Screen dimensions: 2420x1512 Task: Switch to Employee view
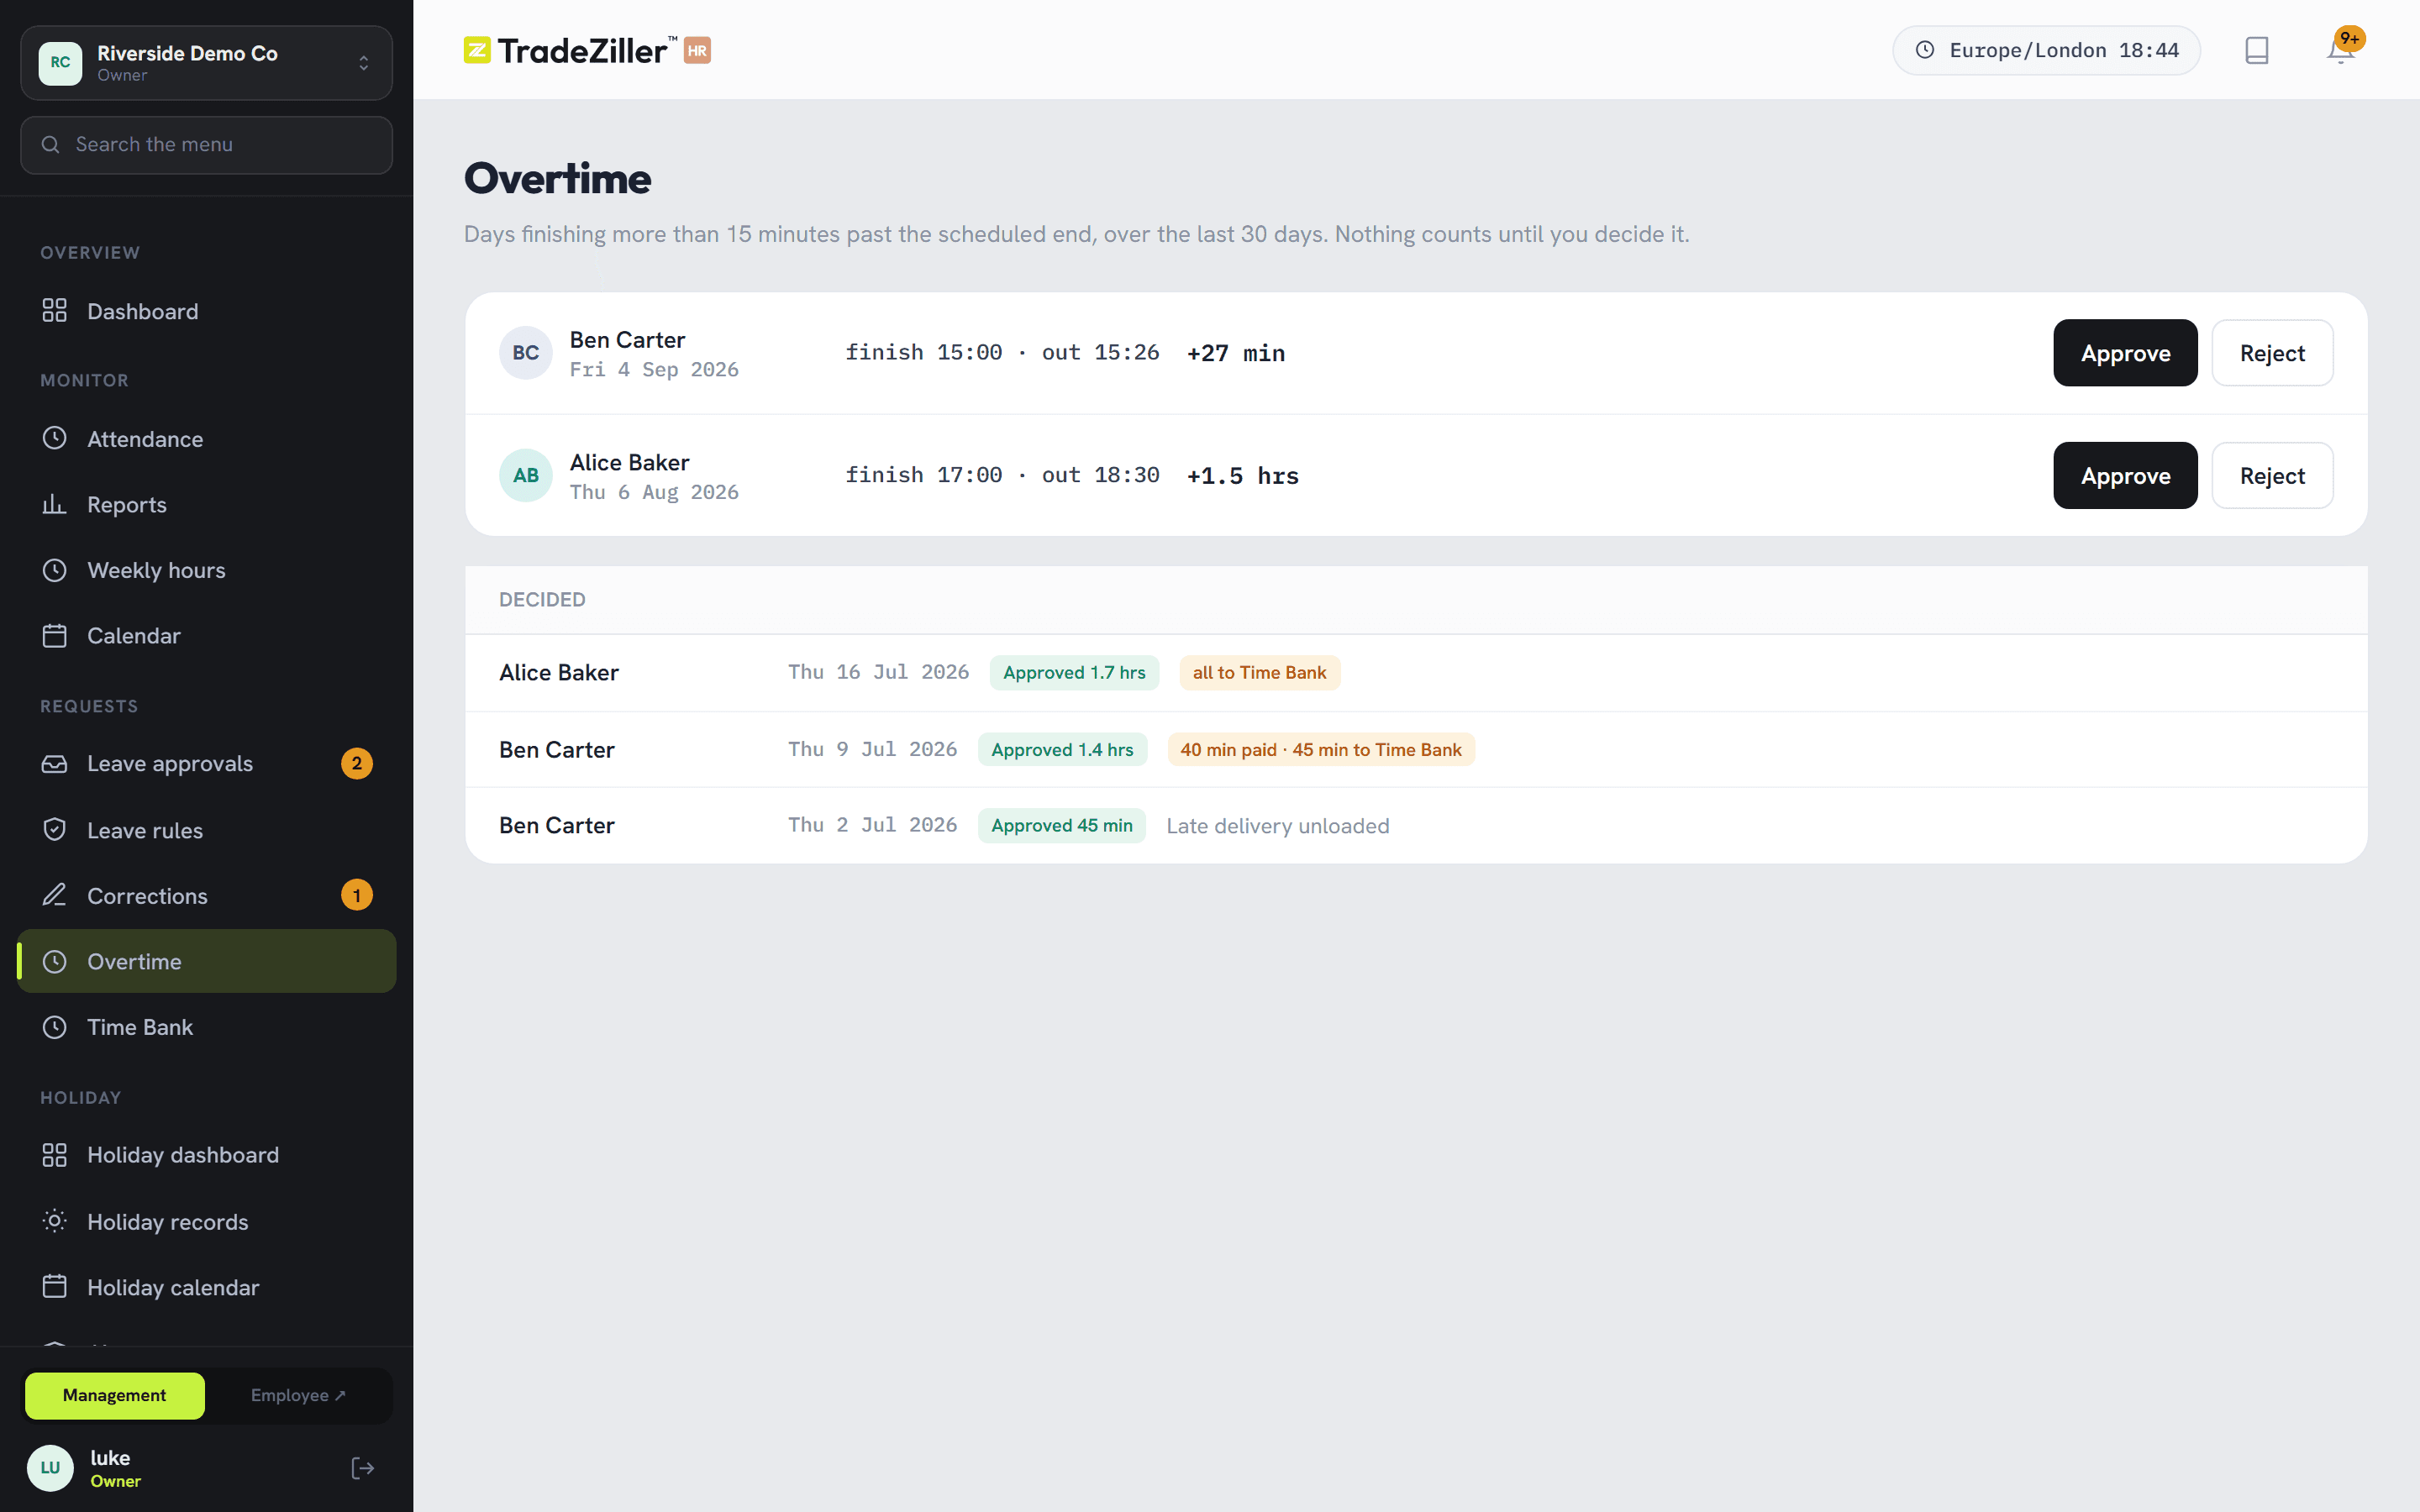298,1395
